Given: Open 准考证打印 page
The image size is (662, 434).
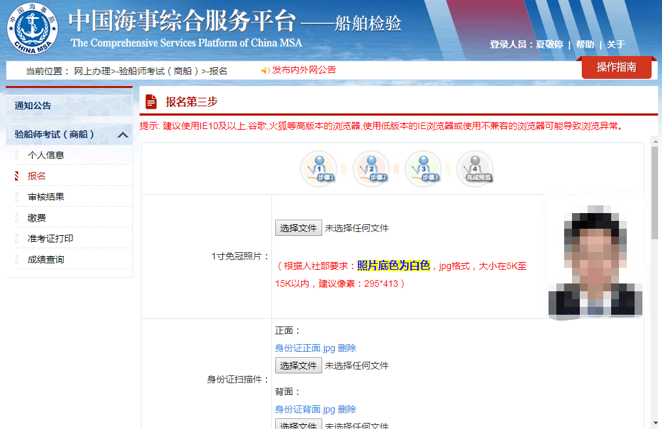Looking at the screenshot, I should coord(50,239).
